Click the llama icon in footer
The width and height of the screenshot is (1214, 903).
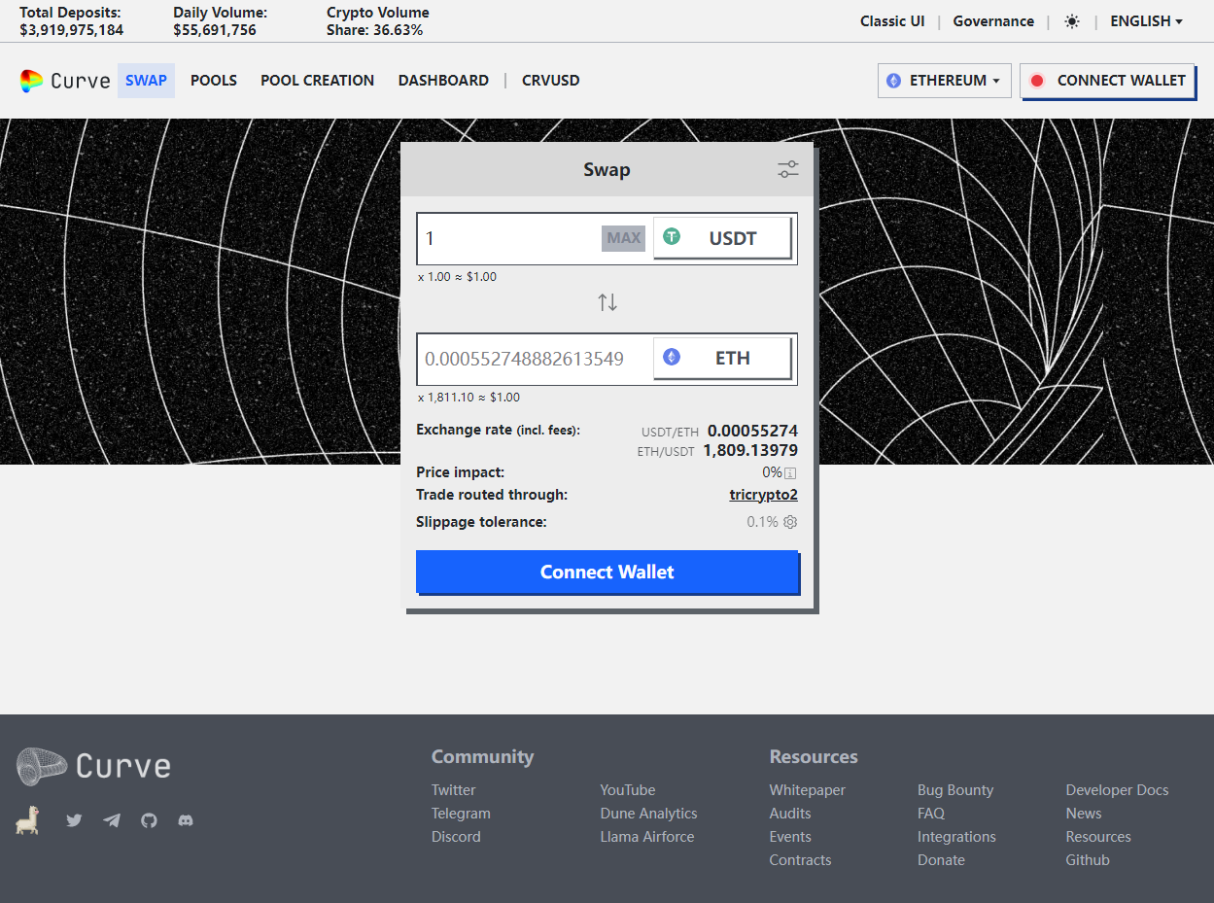point(27,820)
